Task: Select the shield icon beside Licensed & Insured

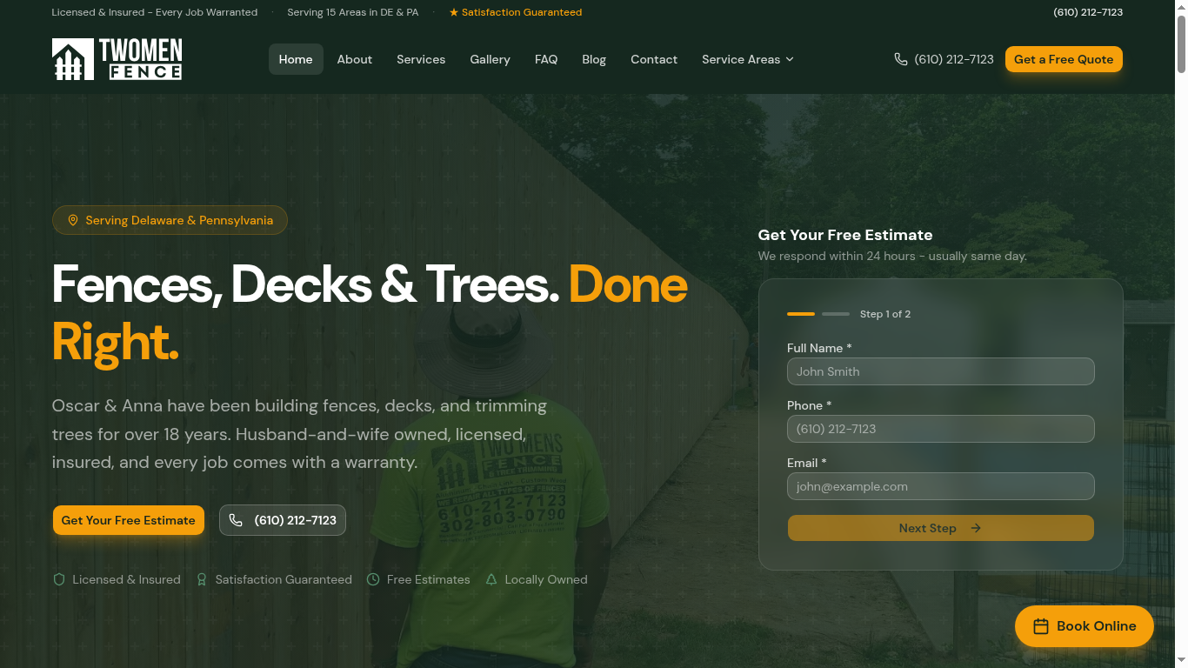Action: 58,579
